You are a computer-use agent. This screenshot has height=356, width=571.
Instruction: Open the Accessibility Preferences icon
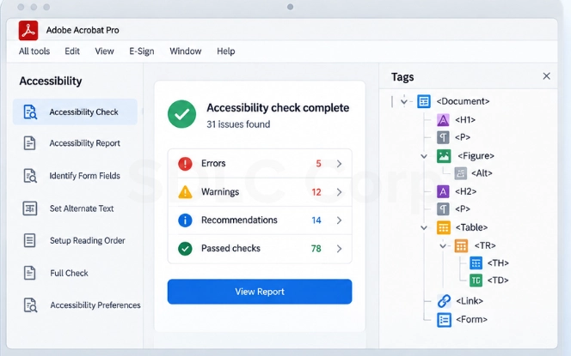point(30,305)
